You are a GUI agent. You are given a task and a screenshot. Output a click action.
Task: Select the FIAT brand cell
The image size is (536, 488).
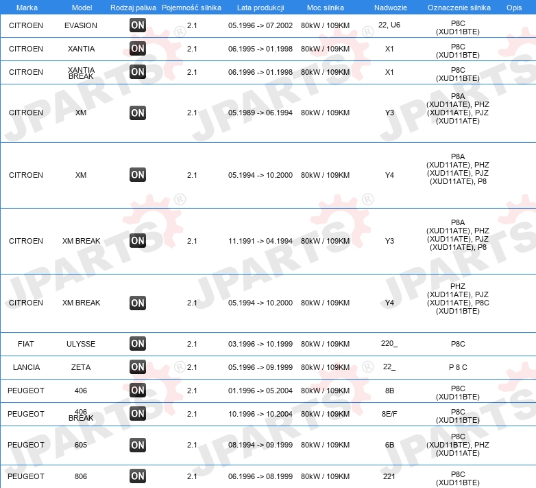pos(26,344)
